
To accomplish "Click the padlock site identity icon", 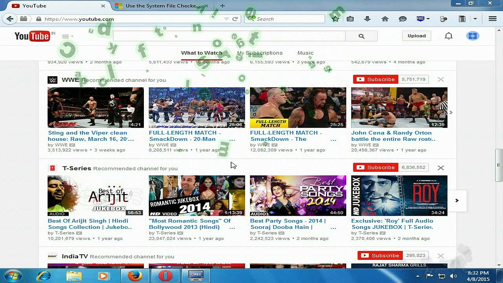I will click(39, 19).
